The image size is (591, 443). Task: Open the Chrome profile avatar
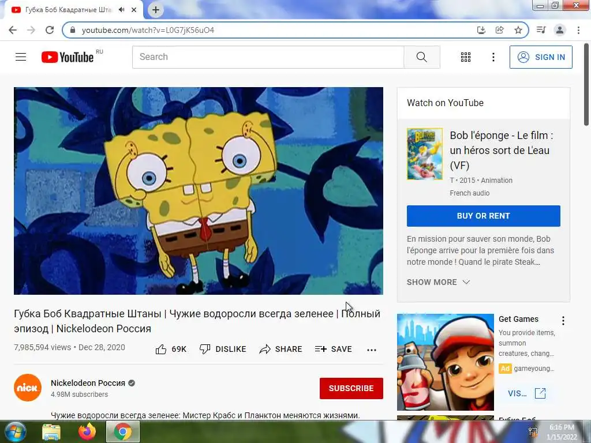[x=560, y=30]
